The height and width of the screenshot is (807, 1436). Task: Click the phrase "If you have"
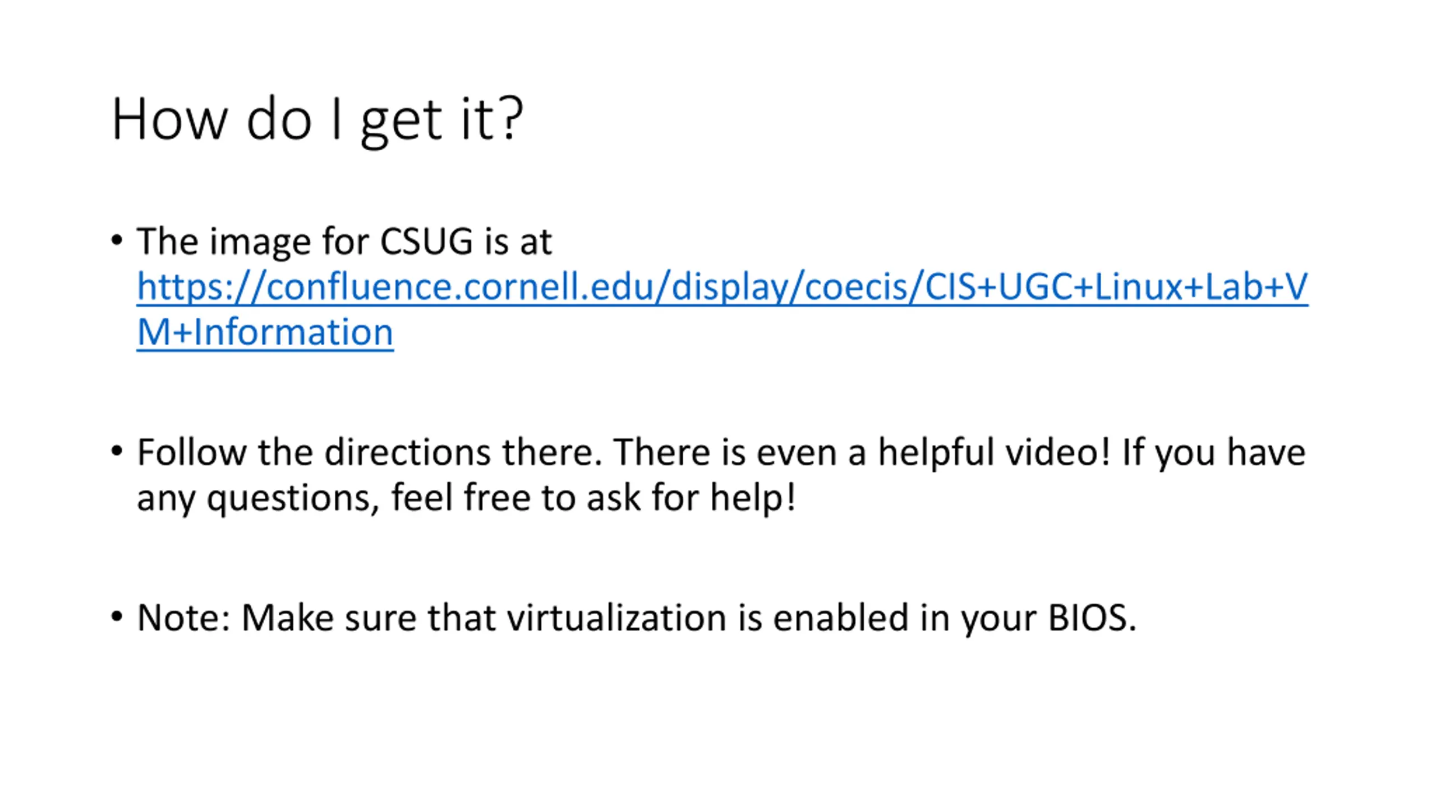tap(1214, 453)
